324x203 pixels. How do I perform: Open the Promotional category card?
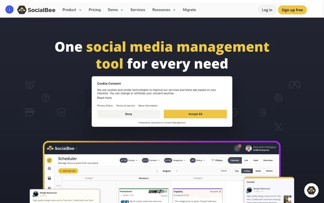tap(144, 195)
